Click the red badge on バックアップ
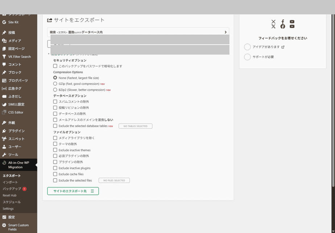 [24, 189]
